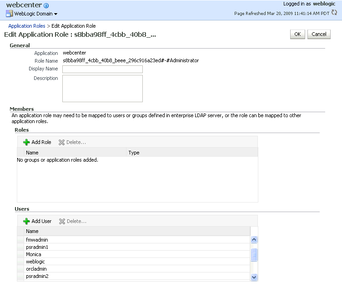Click the Role Name value text
Screen dimensions: 342x287
(131, 60)
